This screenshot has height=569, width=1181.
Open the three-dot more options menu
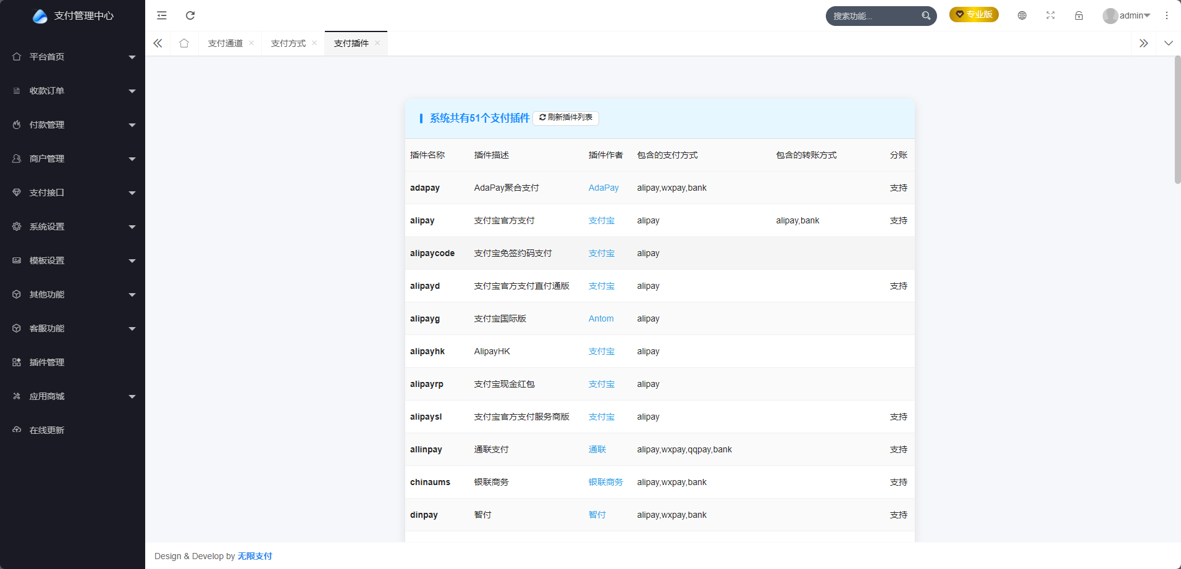[1167, 15]
